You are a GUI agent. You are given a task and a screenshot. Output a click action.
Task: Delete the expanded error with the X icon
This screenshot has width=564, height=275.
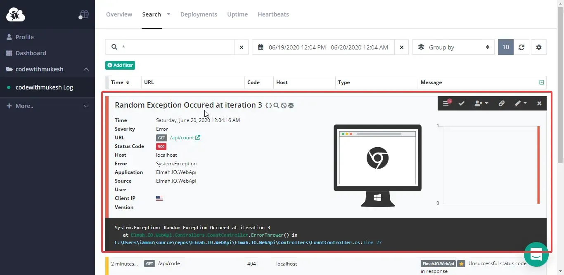pos(539,103)
